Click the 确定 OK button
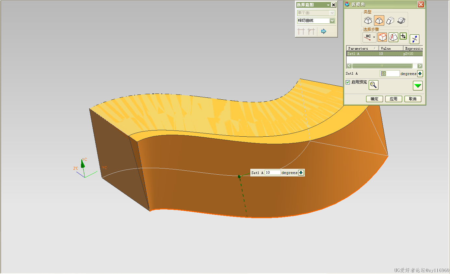The width and height of the screenshot is (450, 274). [375, 99]
